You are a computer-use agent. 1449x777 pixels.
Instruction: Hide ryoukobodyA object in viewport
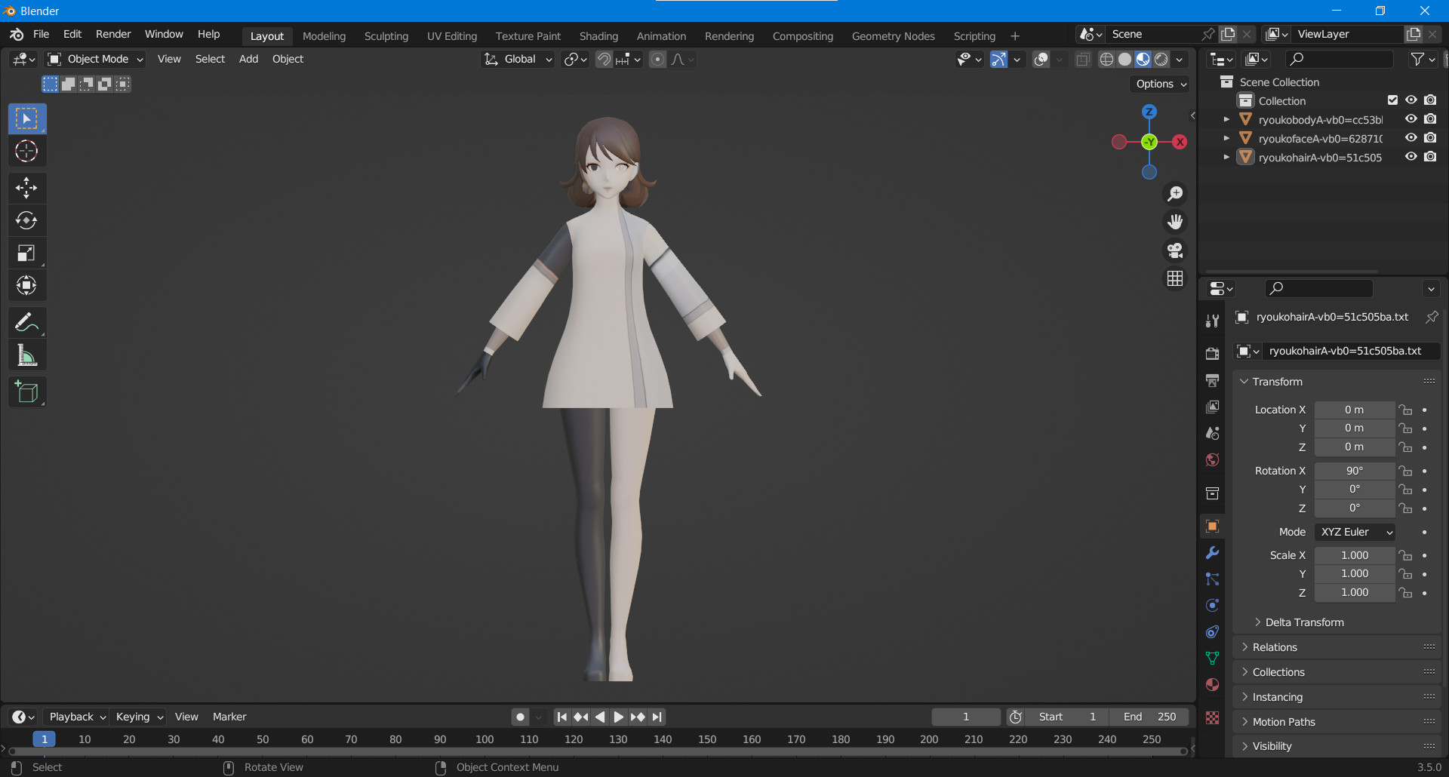[x=1411, y=119]
